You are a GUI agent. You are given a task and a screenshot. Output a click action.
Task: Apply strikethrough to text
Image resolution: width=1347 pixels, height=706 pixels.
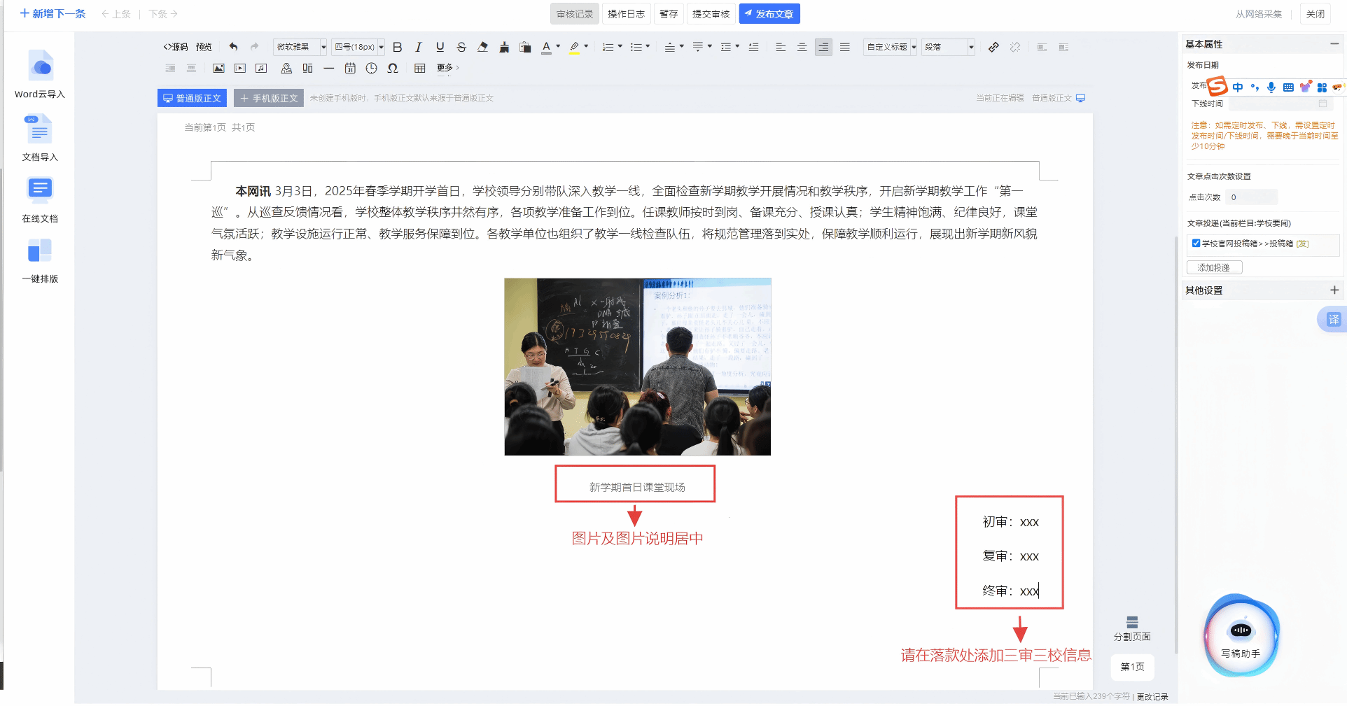click(x=461, y=47)
